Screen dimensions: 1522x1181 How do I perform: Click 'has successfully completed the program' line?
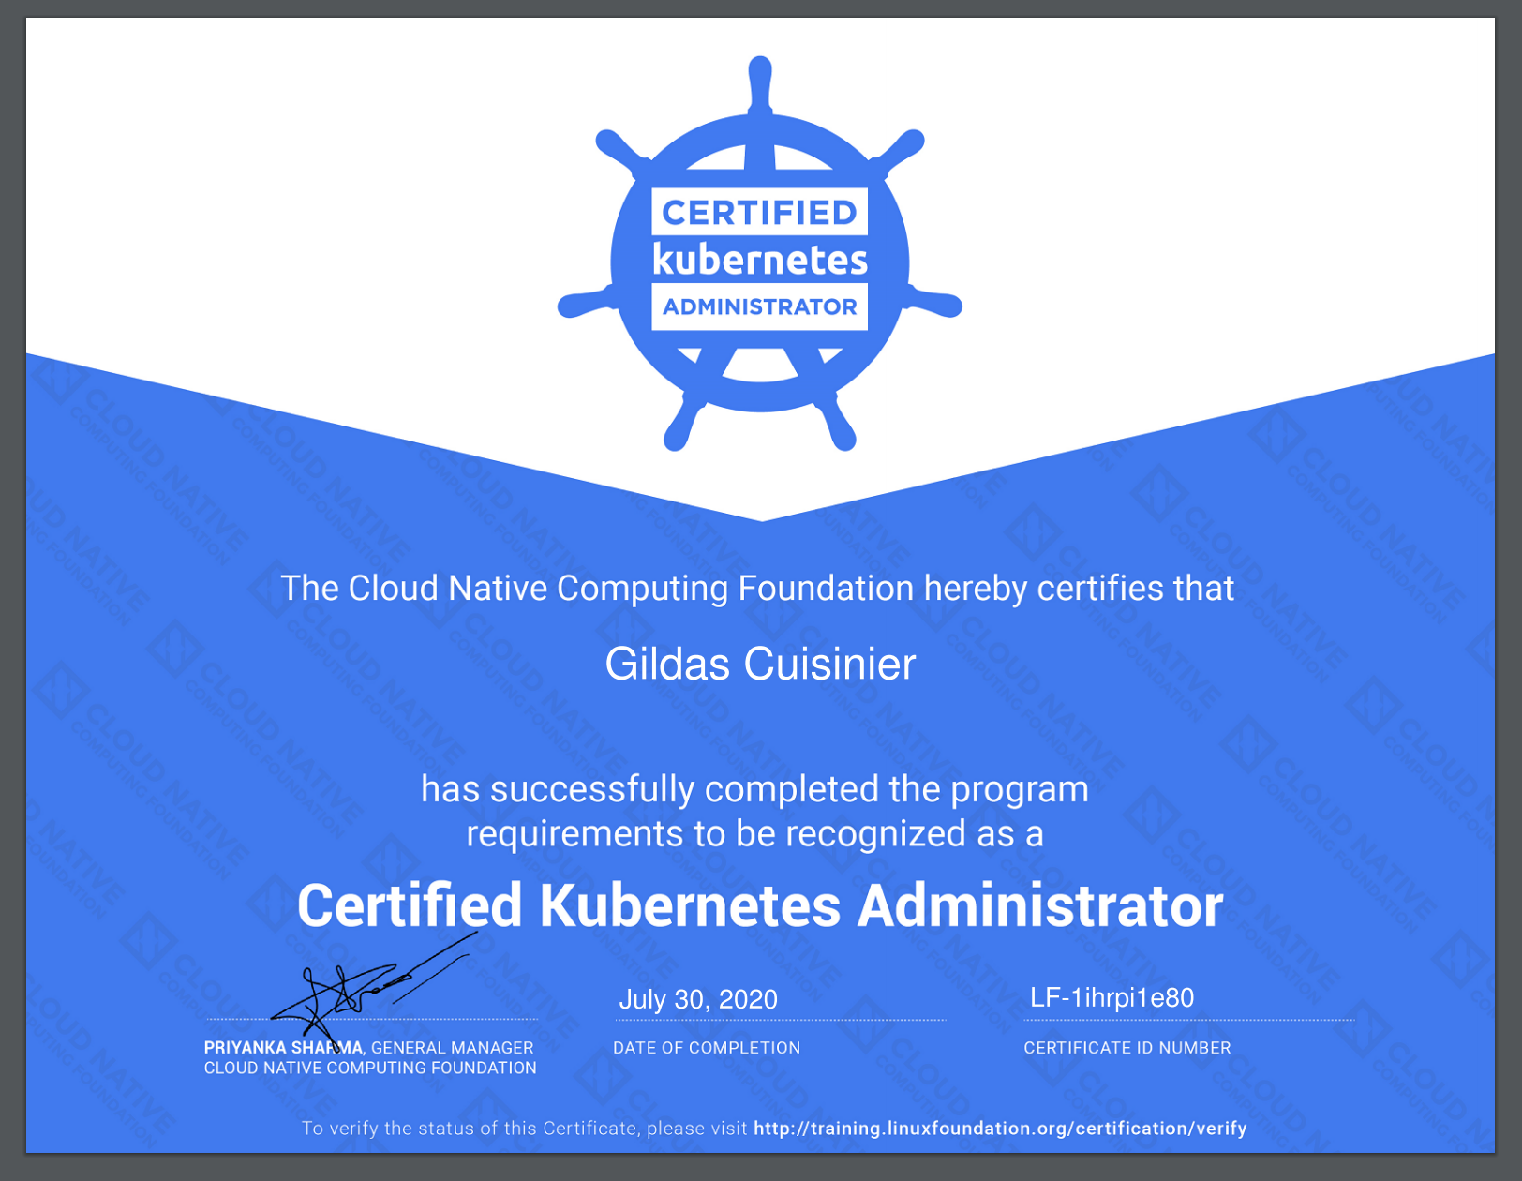pyautogui.click(x=754, y=790)
